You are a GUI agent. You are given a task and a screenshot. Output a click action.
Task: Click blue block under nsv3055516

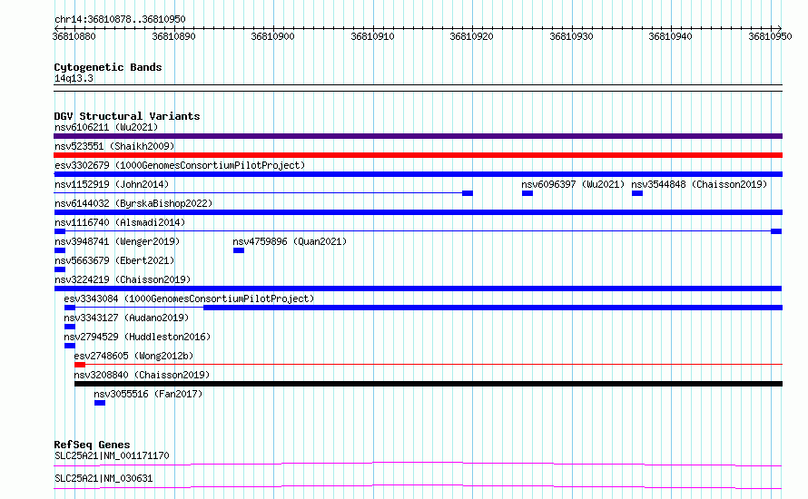tap(100, 403)
